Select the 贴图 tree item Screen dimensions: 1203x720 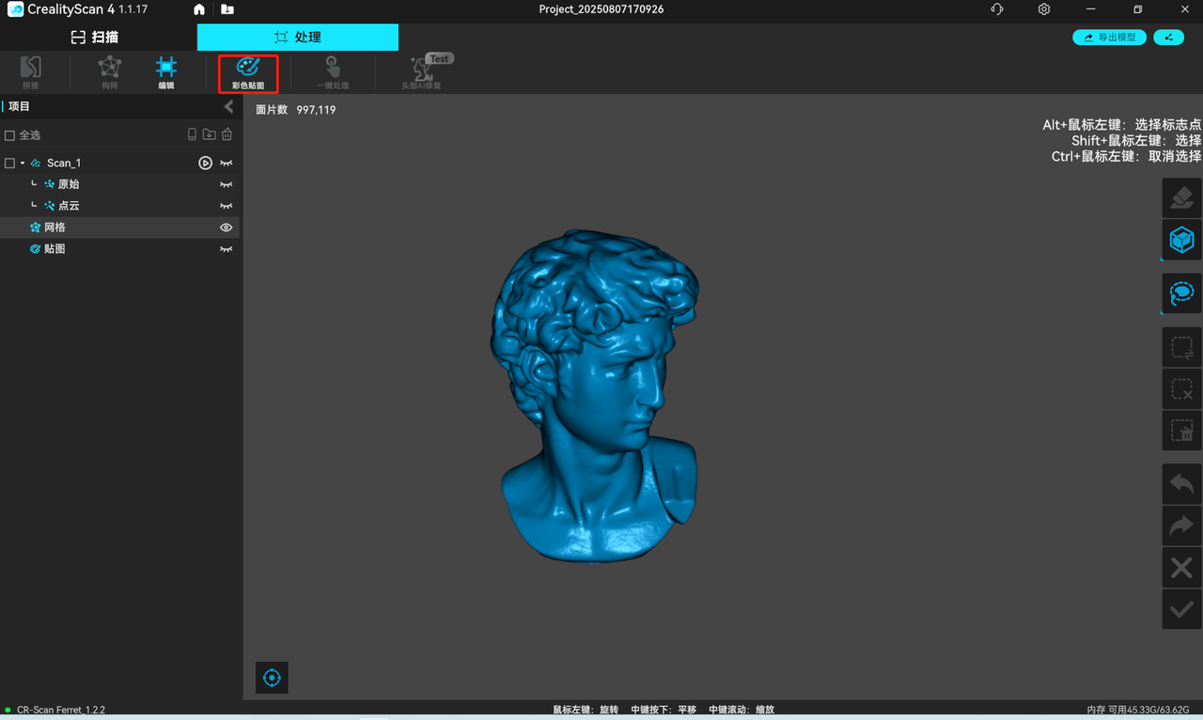[55, 249]
